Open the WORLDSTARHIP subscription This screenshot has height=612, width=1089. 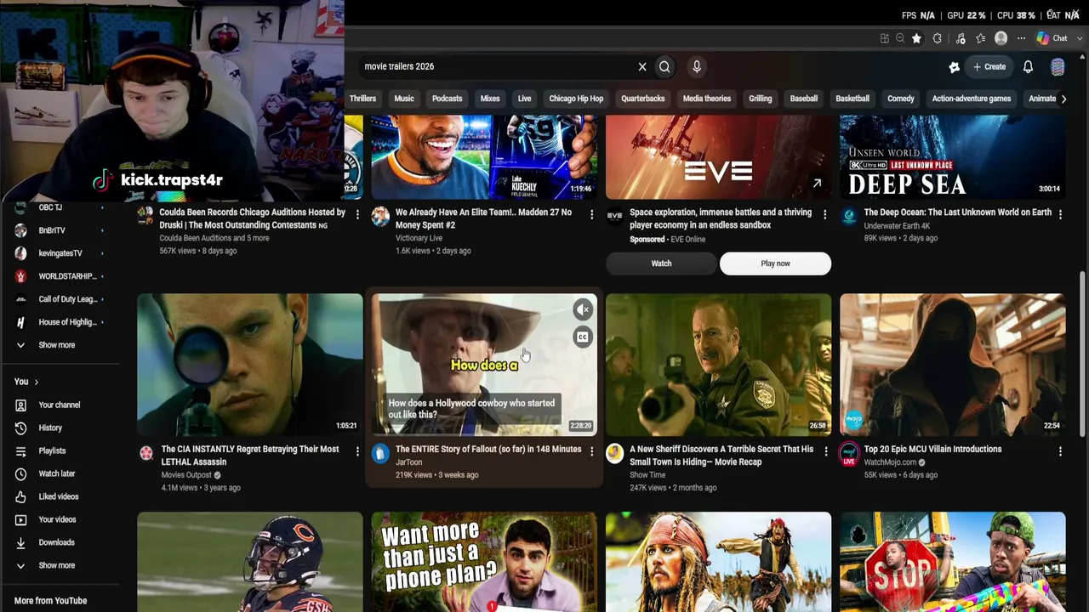(x=66, y=276)
